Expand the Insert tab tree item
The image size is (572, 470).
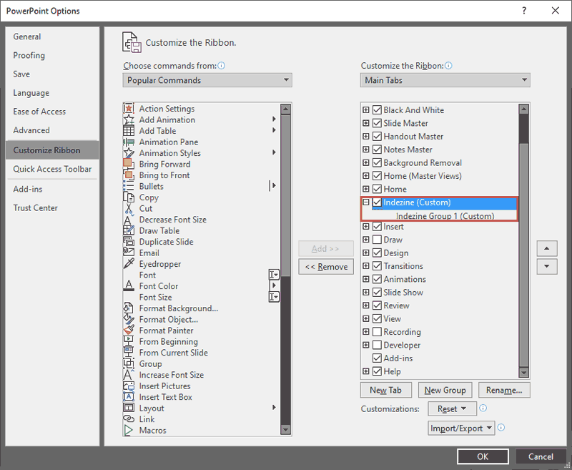[x=365, y=226]
